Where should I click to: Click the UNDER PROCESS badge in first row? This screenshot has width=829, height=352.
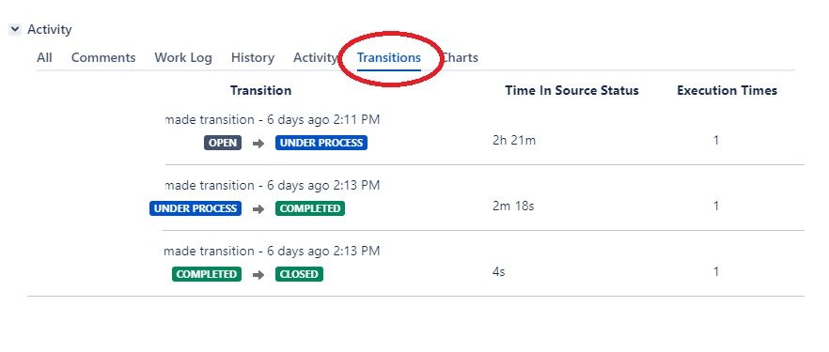click(321, 143)
